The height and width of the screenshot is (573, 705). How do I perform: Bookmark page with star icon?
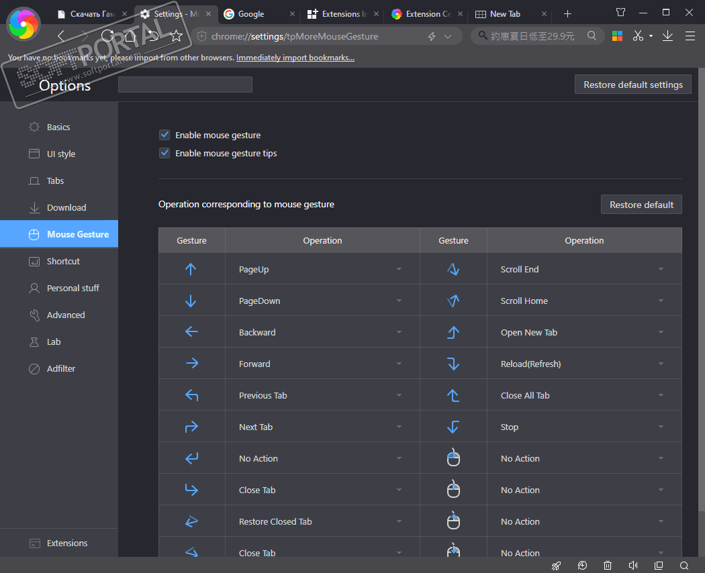coord(176,36)
